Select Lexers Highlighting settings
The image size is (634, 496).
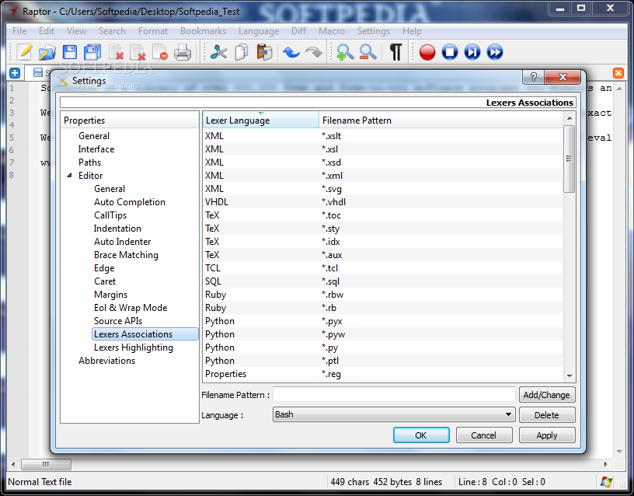pos(134,347)
